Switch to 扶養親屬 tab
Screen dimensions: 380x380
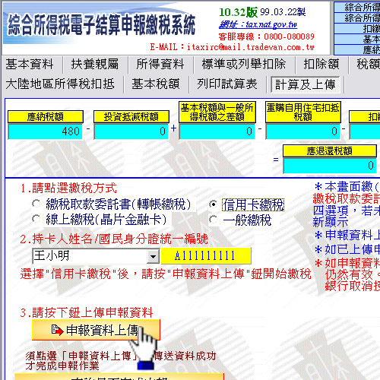pos(95,64)
